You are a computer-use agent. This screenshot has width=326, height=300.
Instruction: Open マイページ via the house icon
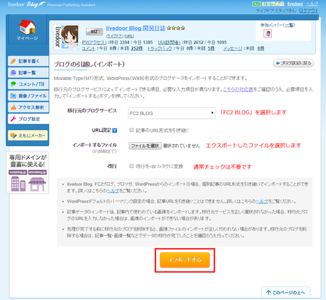pos(27,27)
